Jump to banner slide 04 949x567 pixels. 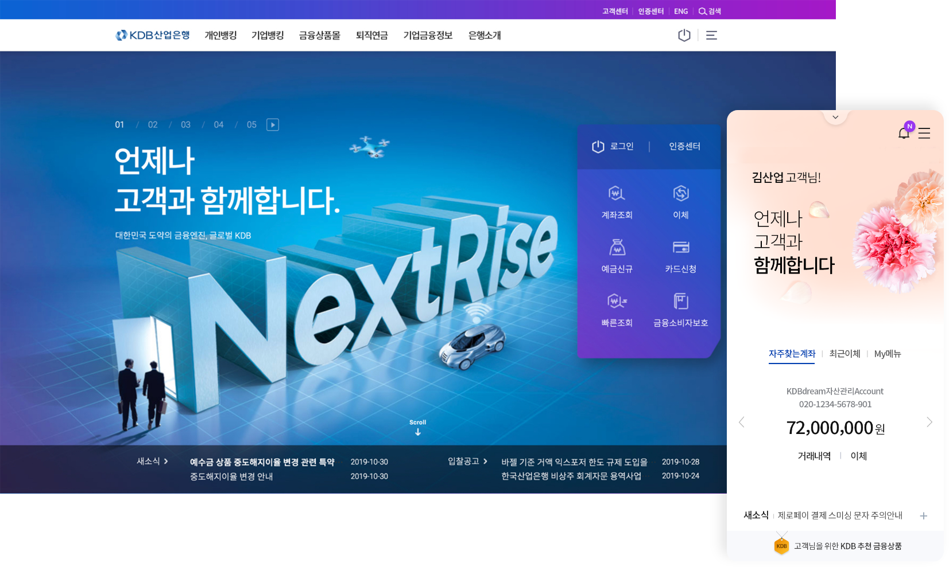(219, 124)
